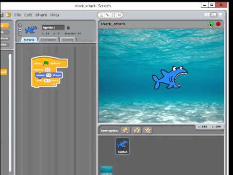Open the Help menu
The image size is (233, 175).
54,15
